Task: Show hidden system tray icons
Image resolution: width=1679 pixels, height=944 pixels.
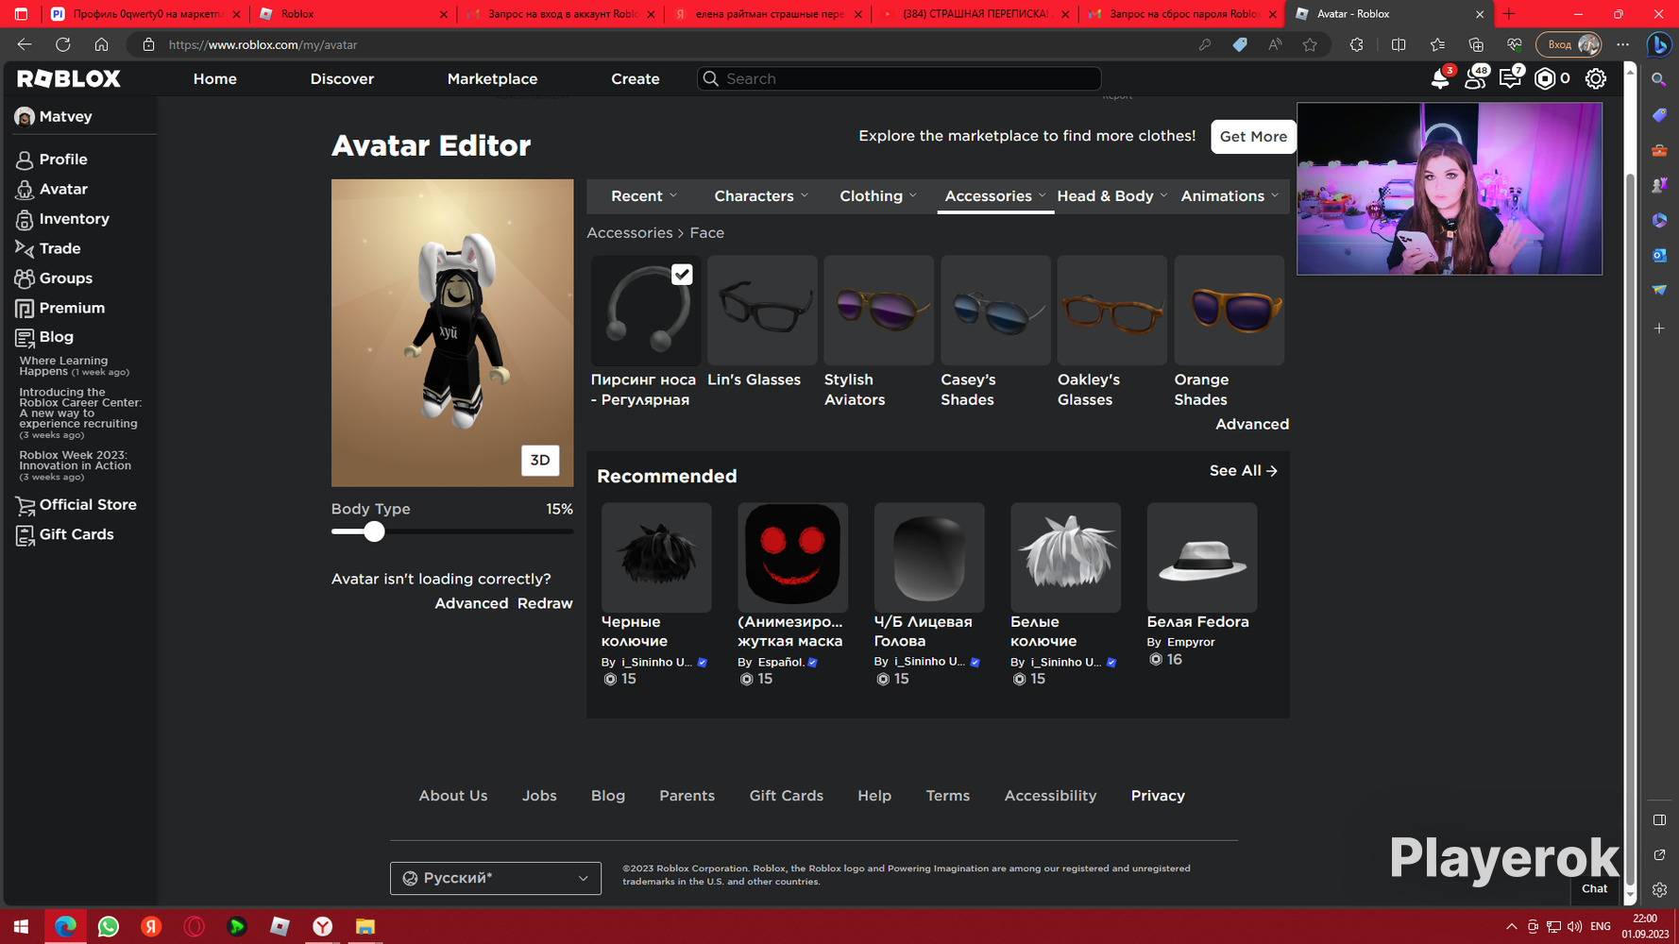Action: click(1511, 927)
